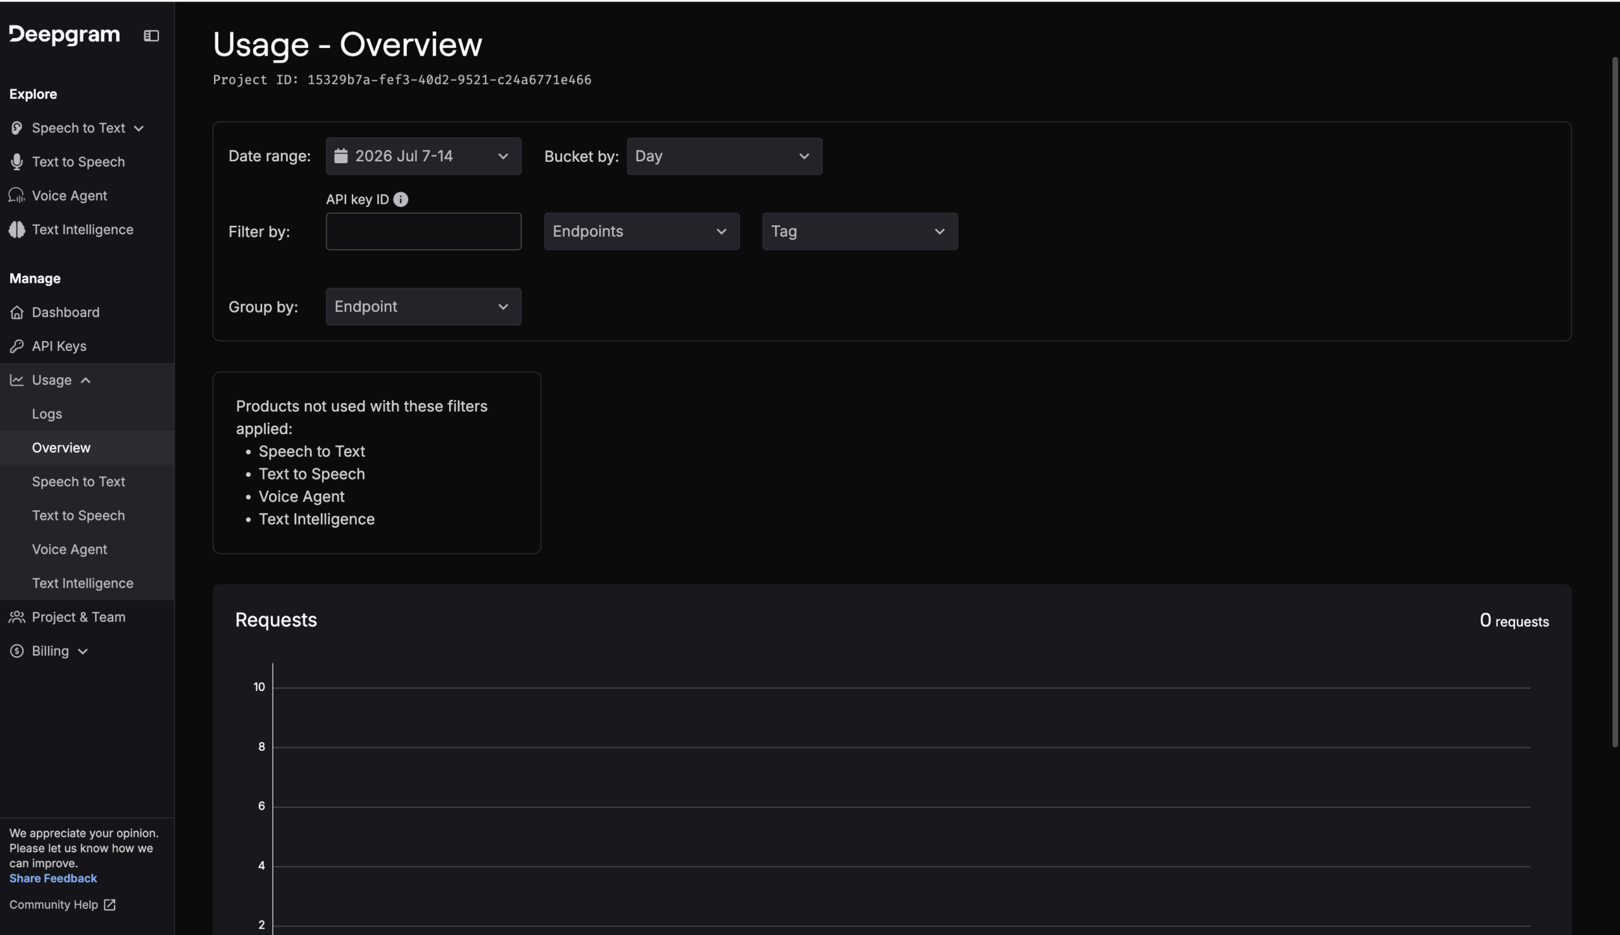The height and width of the screenshot is (935, 1620).
Task: Click the microphone icon beside Text to Speech in Explore
Action: [16, 162]
